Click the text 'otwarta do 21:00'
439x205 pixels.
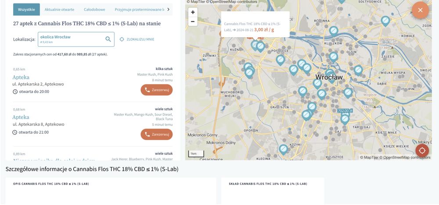click(34, 132)
